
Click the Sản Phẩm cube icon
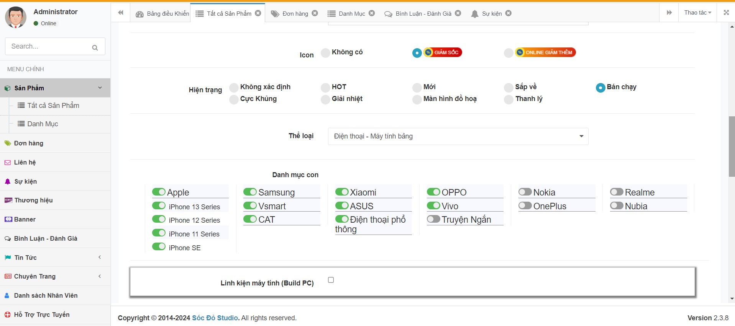(7, 88)
